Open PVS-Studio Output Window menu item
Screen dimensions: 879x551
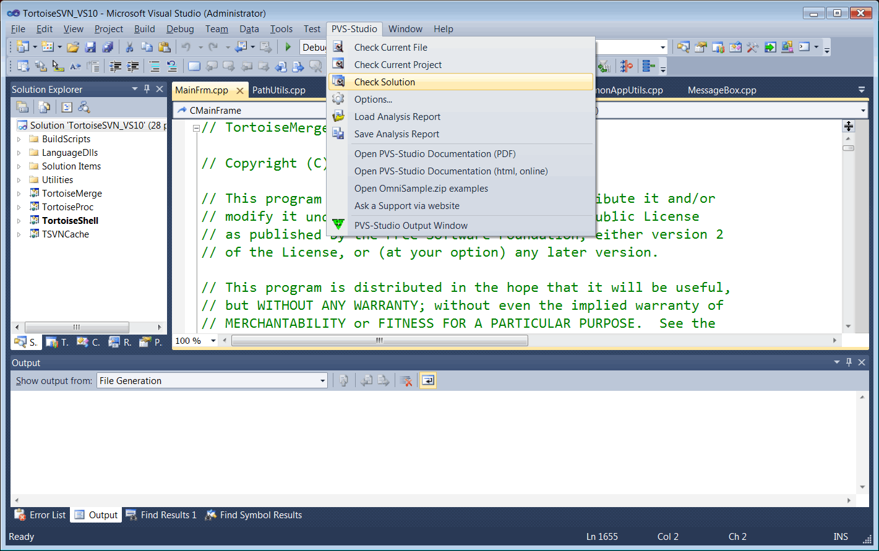pos(461,226)
